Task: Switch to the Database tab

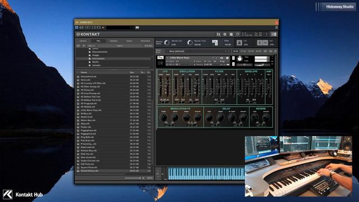Action: 113,41
